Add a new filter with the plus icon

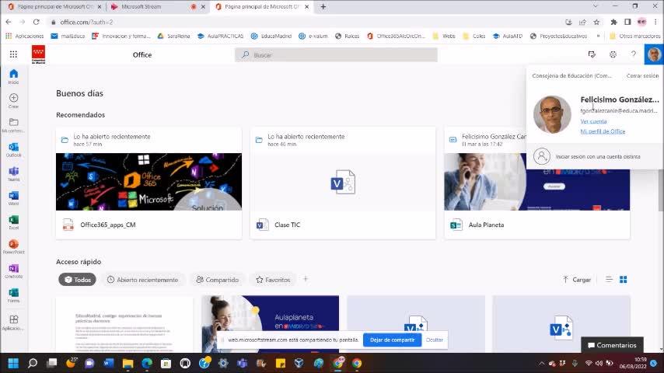(306, 279)
